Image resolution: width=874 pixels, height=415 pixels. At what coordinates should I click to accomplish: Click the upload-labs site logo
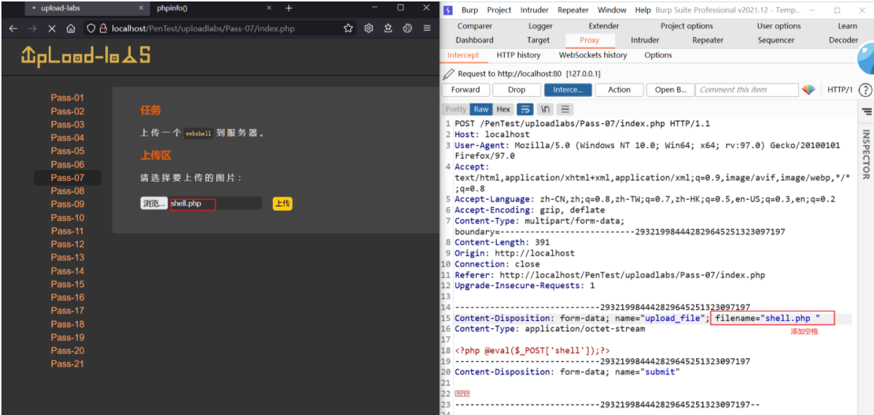point(86,55)
